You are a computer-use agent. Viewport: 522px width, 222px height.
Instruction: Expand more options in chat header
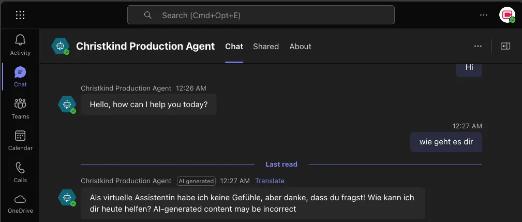point(478,46)
